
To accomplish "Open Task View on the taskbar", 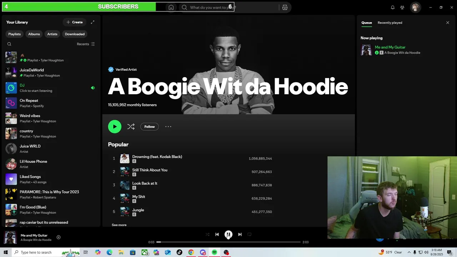I will click(x=86, y=252).
